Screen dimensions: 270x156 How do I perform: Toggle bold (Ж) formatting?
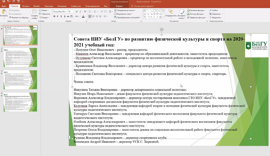pyautogui.click(x=54, y=16)
